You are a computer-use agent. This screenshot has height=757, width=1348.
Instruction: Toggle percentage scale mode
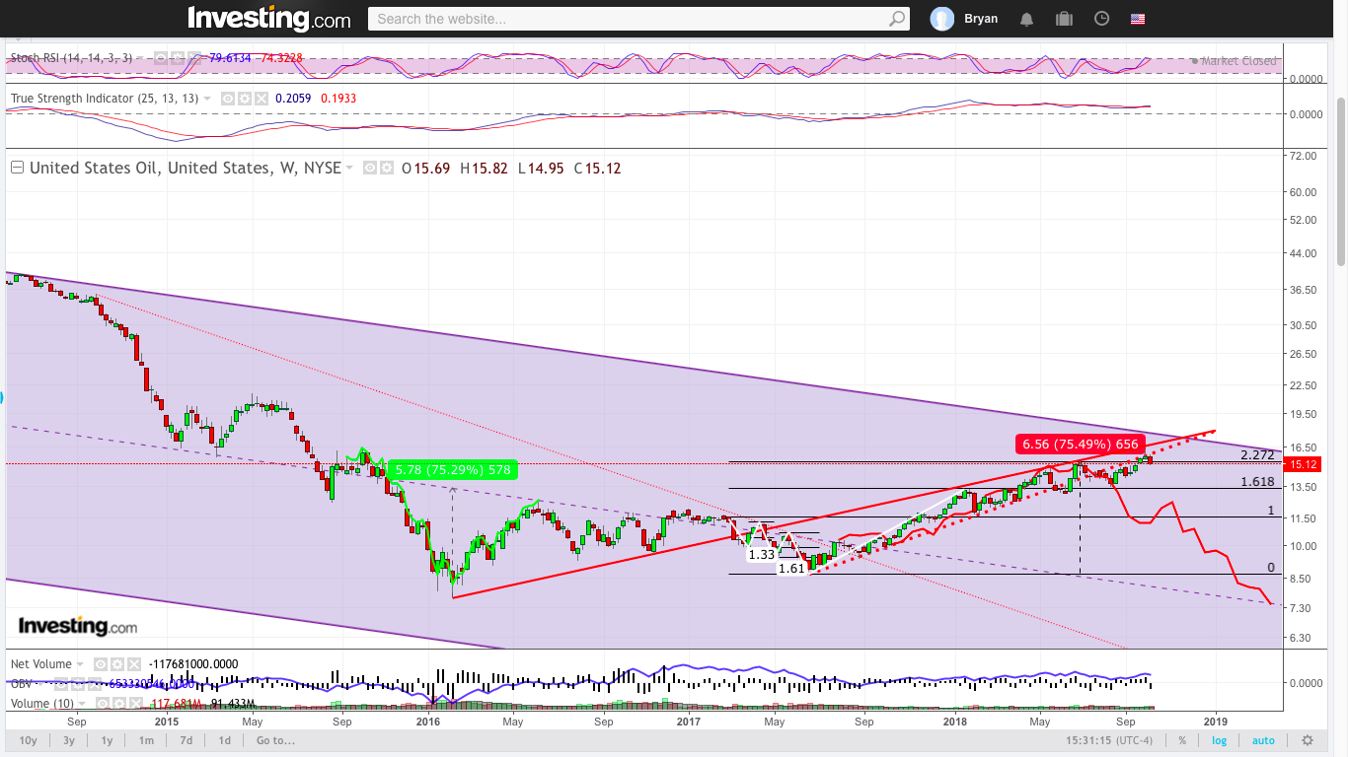point(1182,740)
